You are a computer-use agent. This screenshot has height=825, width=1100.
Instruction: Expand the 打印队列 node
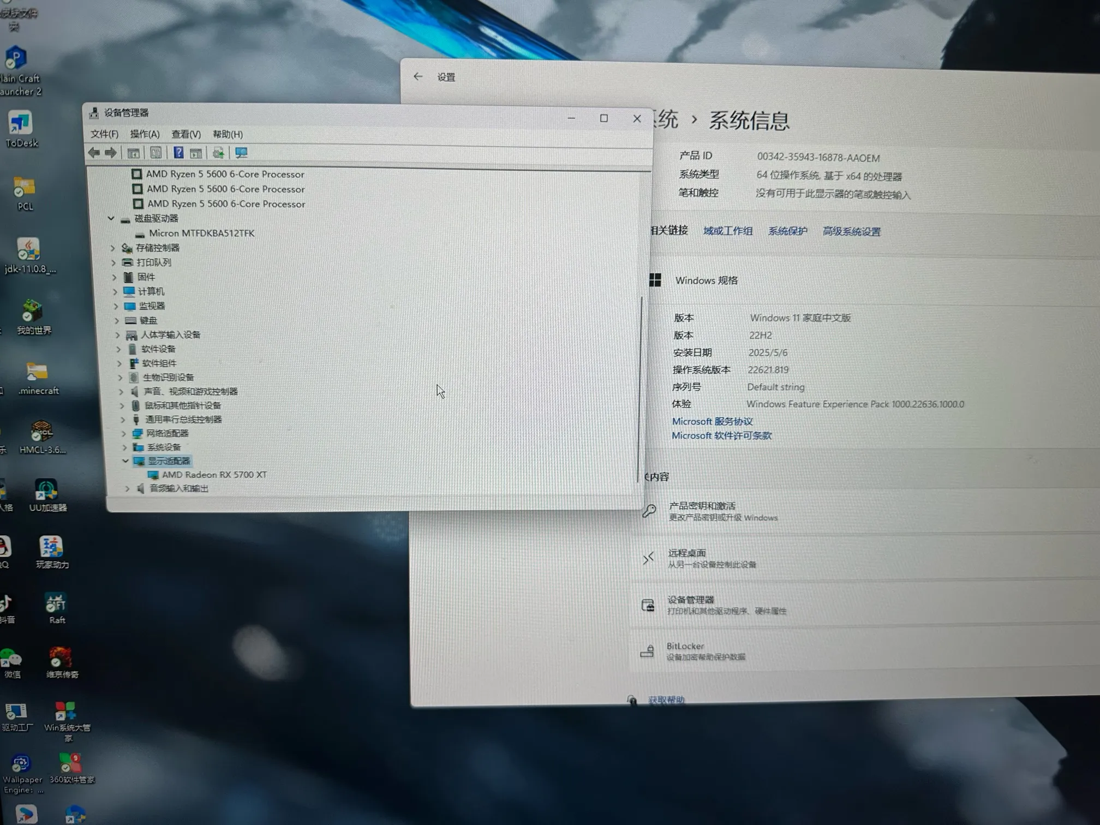tap(113, 262)
